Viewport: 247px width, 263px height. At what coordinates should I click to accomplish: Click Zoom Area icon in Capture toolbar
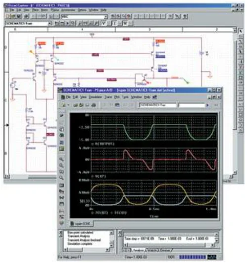pos(123,16)
